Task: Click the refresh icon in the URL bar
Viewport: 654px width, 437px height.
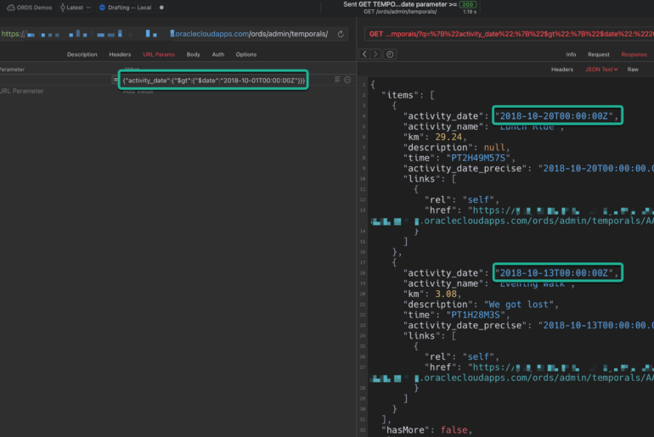Action: click(x=341, y=34)
